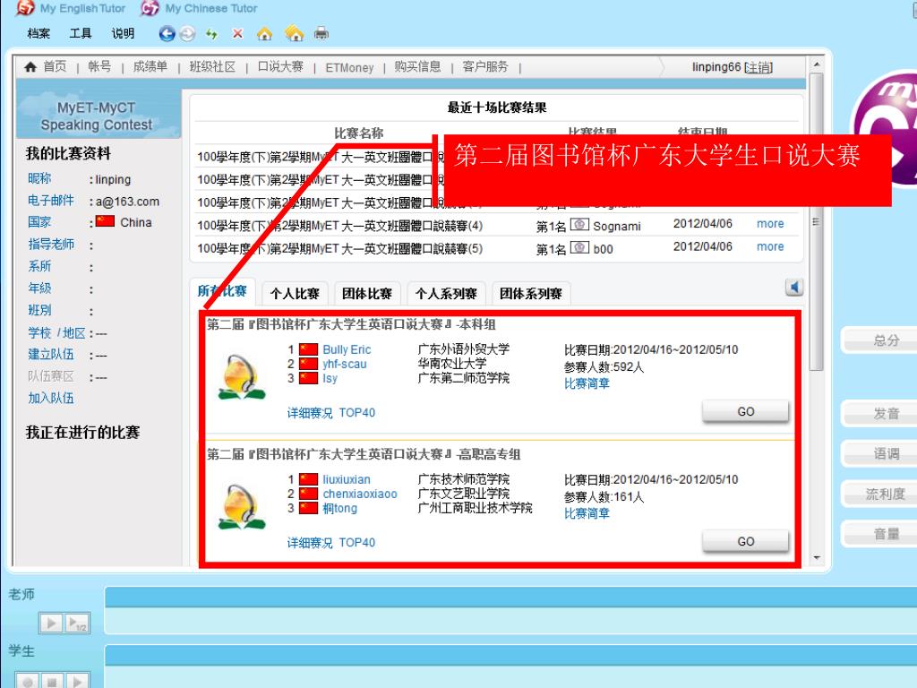
Task: Click the student play button
Action: pyautogui.click(x=77, y=682)
